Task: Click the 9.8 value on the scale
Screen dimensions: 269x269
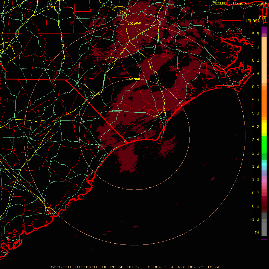Action: 256,33
